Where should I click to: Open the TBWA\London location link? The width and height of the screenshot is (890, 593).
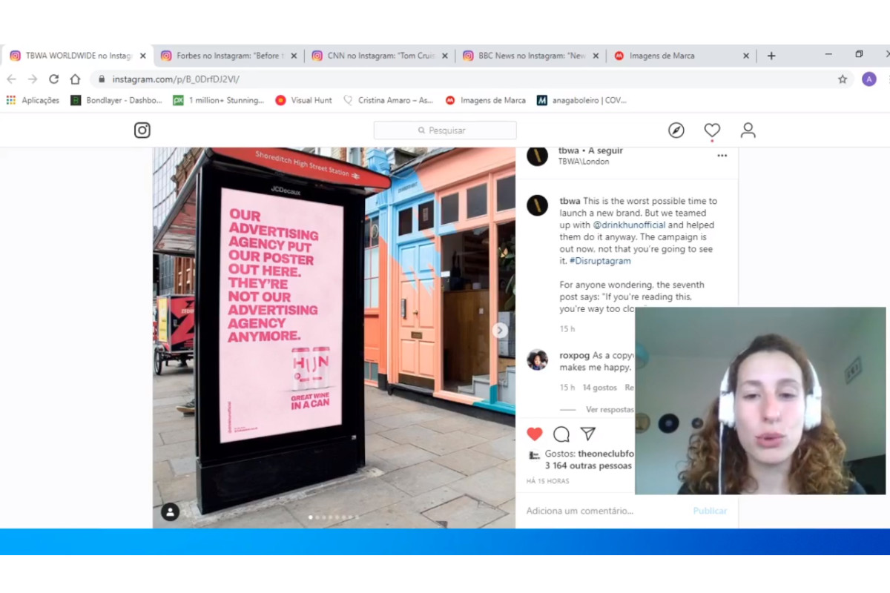pyautogui.click(x=584, y=162)
